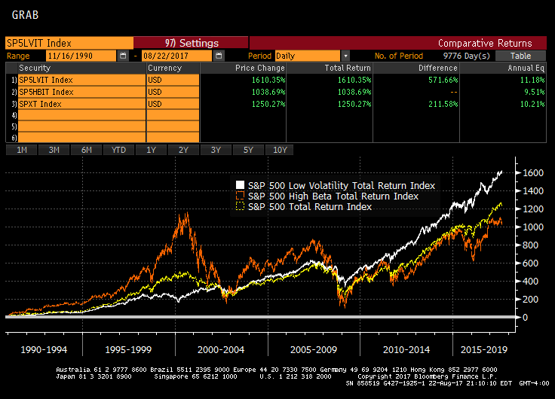Select the YTD range button
This screenshot has height=399, width=555.
pyautogui.click(x=118, y=150)
